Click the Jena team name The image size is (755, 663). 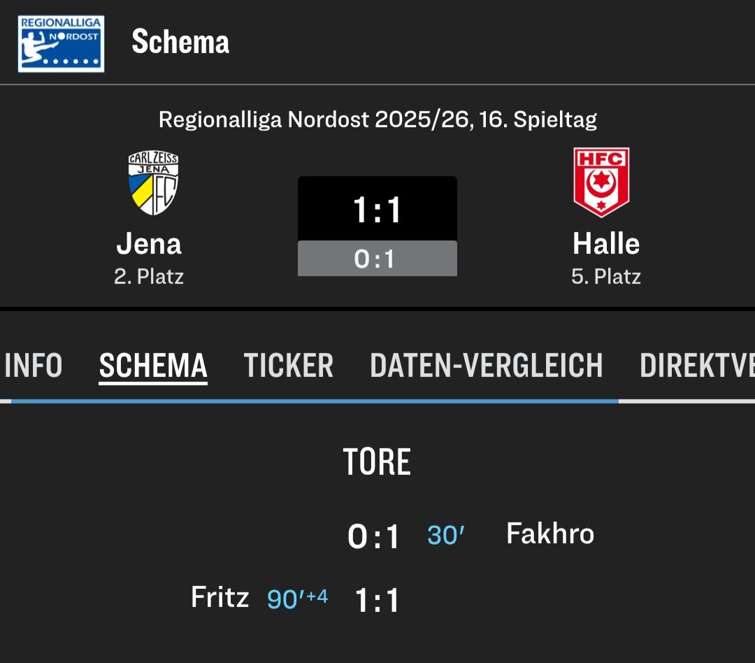(x=149, y=244)
